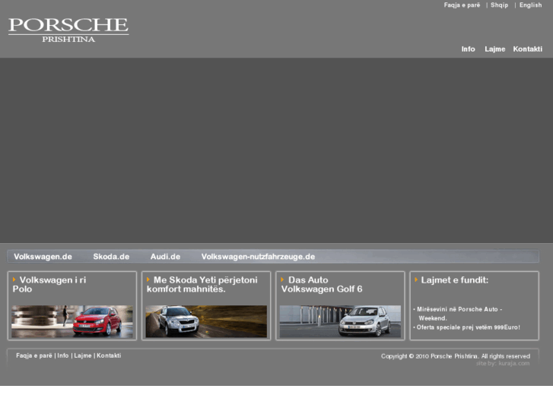This screenshot has height=414, width=553.
Task: Visit the Skoda.de link
Action: click(111, 257)
